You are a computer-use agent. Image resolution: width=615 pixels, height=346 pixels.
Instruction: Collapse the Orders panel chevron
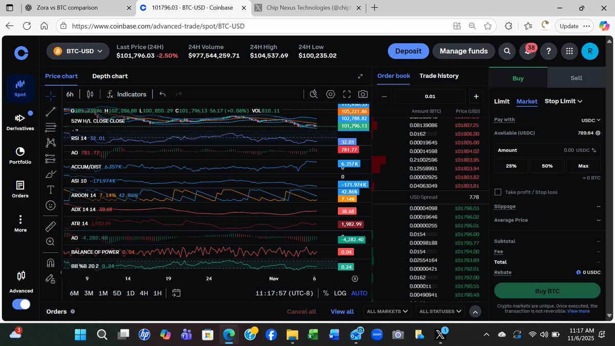(x=475, y=312)
